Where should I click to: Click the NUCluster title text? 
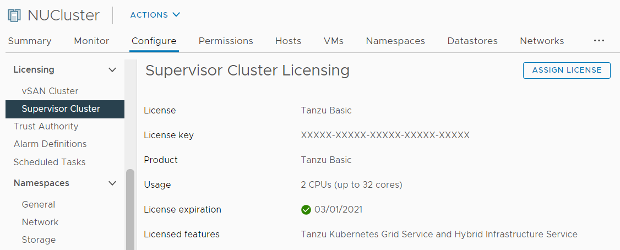(63, 15)
